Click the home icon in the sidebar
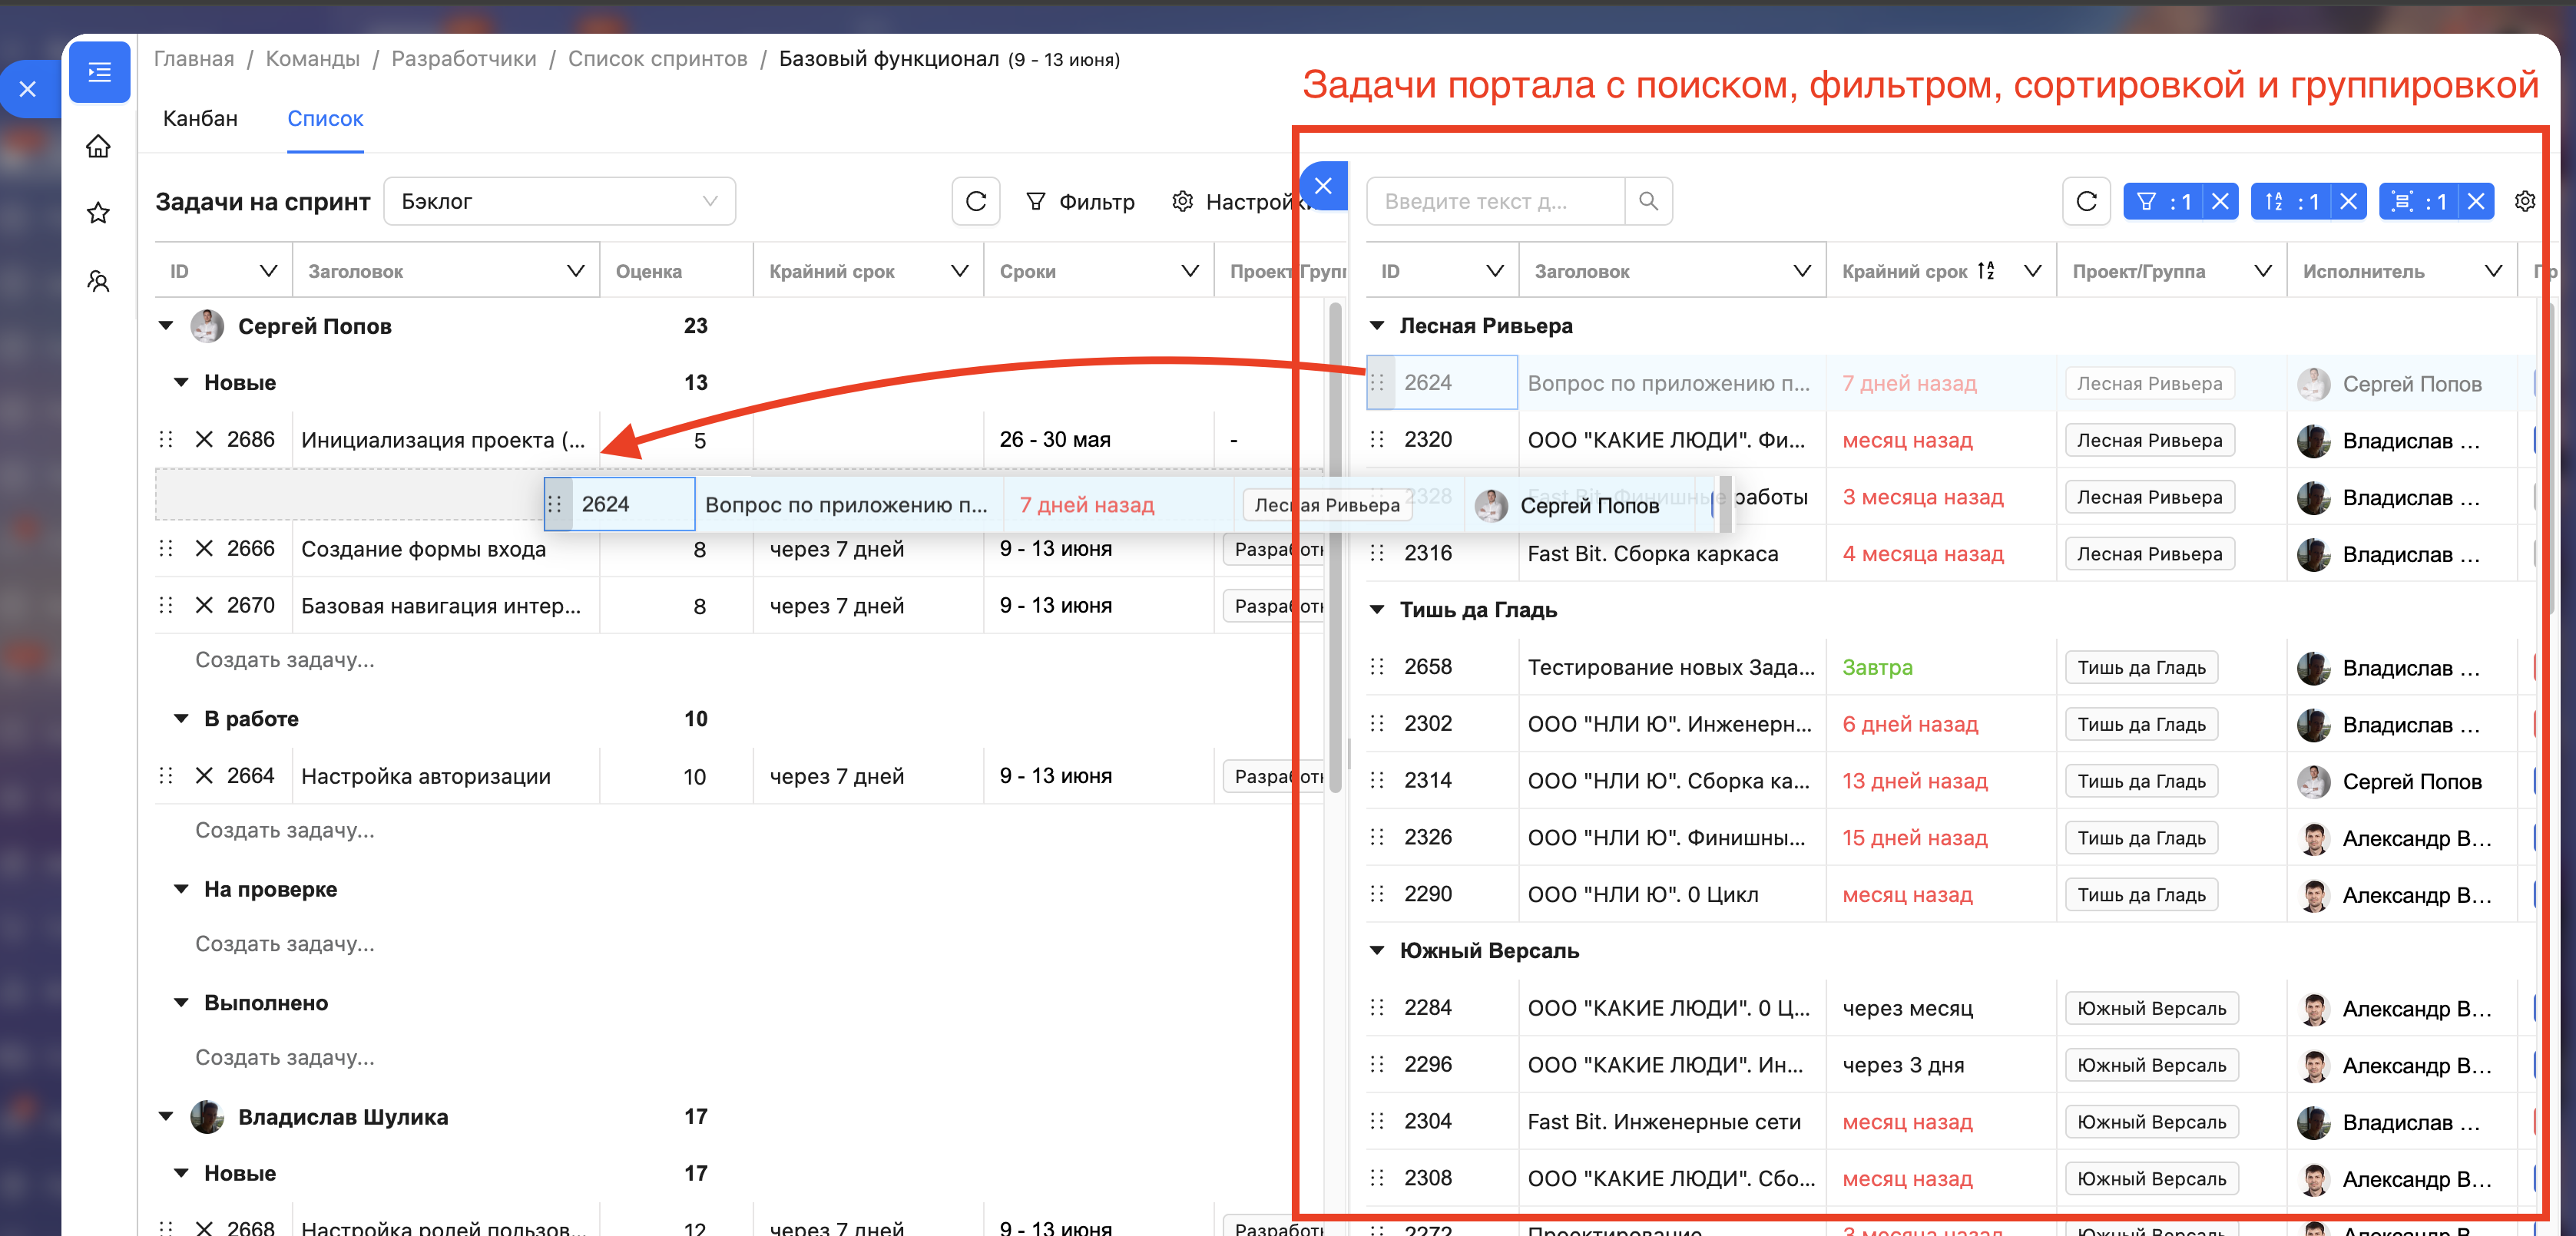This screenshot has width=2576, height=1236. [x=98, y=147]
